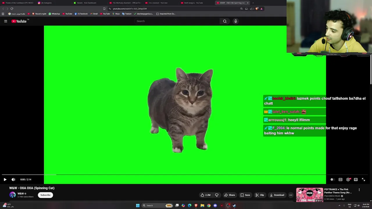
Task: Open Brave Shields lion icon
Action: coord(257,9)
